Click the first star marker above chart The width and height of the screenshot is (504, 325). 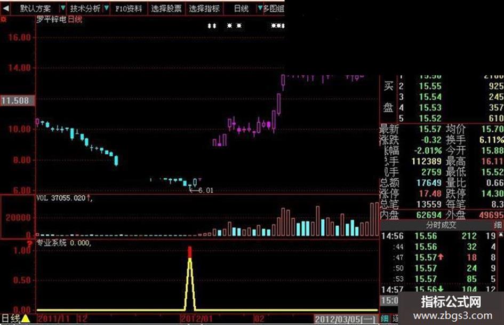(x=229, y=26)
